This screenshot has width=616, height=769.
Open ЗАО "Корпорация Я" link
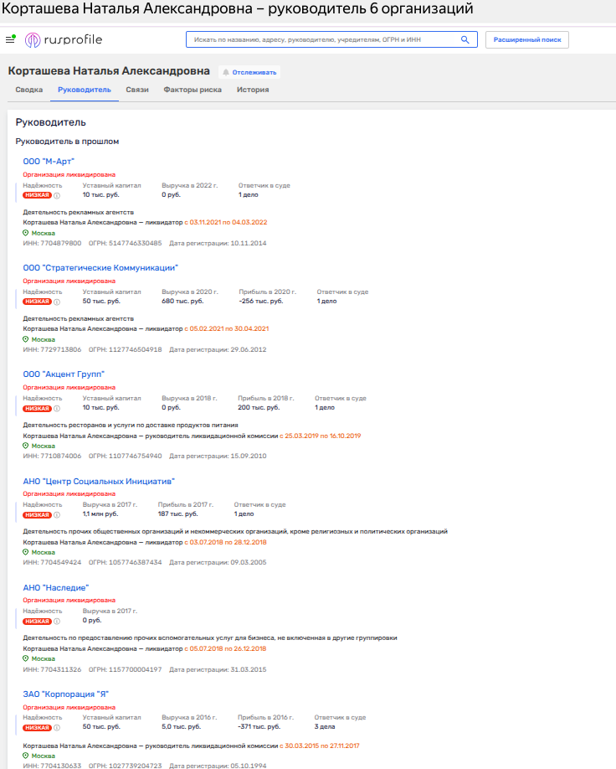65,694
